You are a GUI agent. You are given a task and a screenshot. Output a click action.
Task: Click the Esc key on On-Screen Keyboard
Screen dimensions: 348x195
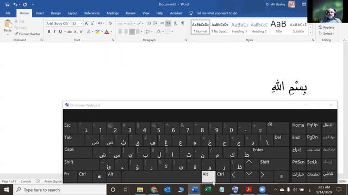pos(70,128)
